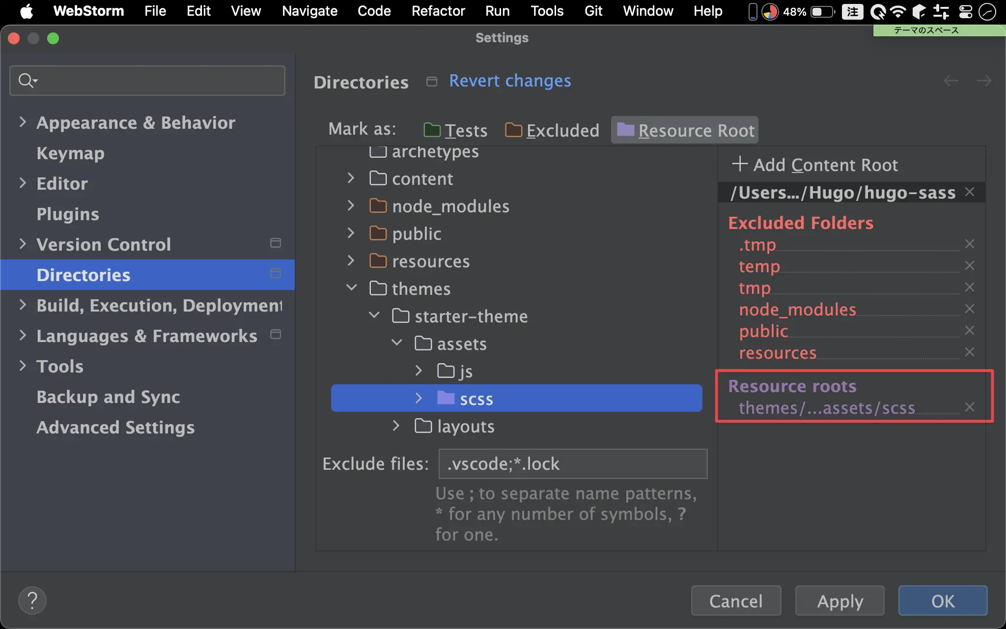Image resolution: width=1006 pixels, height=629 pixels.
Task: Open the help question mark button
Action: 32,600
